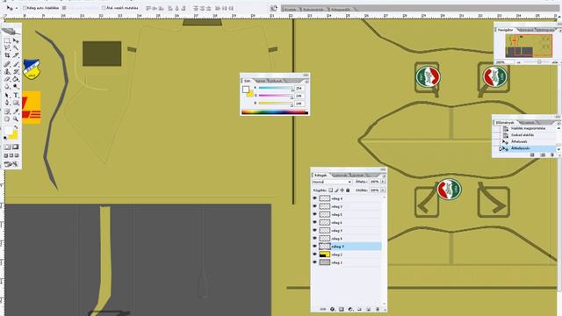Open the Layers panel options menu arrow
Image resolution: width=562 pixels, height=316 pixels.
click(384, 176)
